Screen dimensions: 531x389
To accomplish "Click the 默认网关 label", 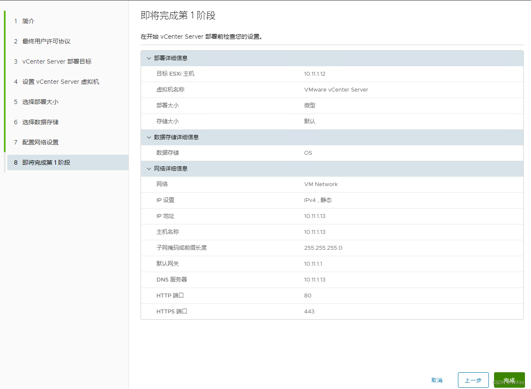I will click(168, 264).
